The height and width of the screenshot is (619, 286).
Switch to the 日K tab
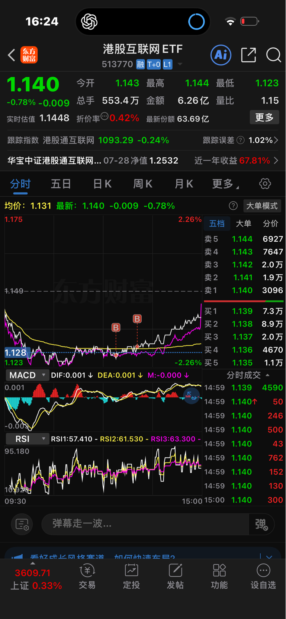click(102, 184)
